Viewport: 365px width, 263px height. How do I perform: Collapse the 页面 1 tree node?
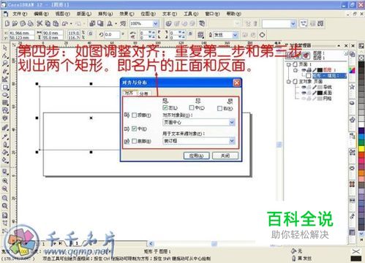288,64
